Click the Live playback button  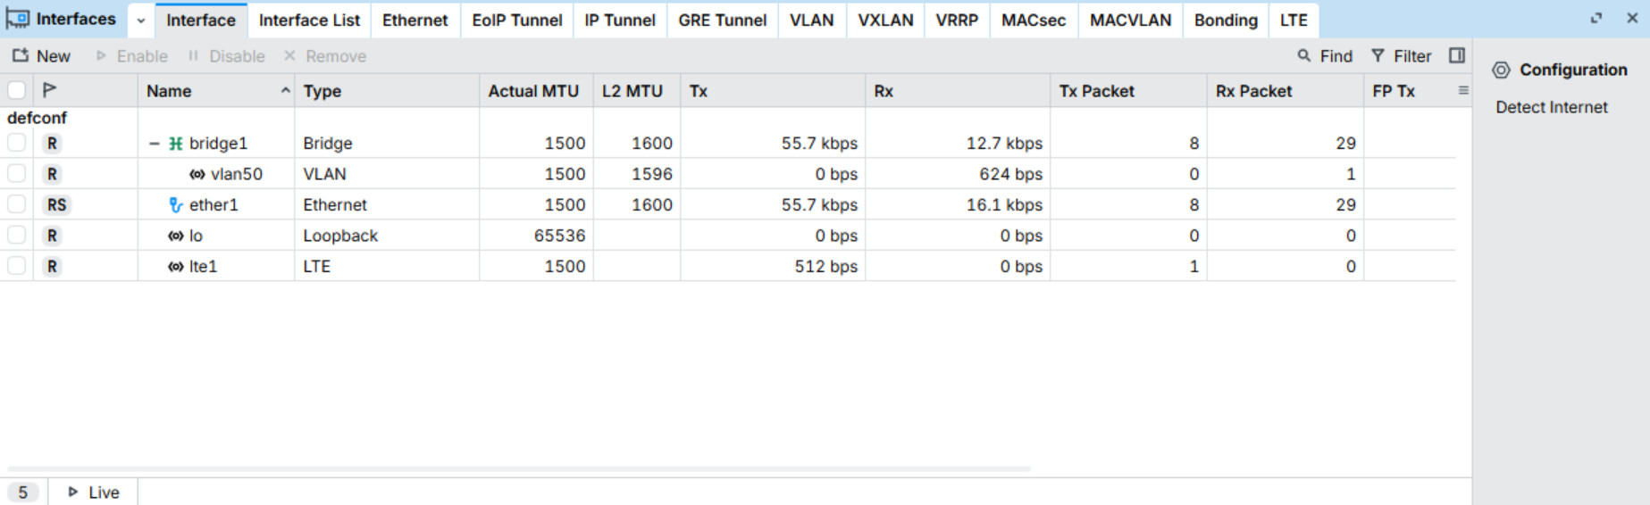94,493
